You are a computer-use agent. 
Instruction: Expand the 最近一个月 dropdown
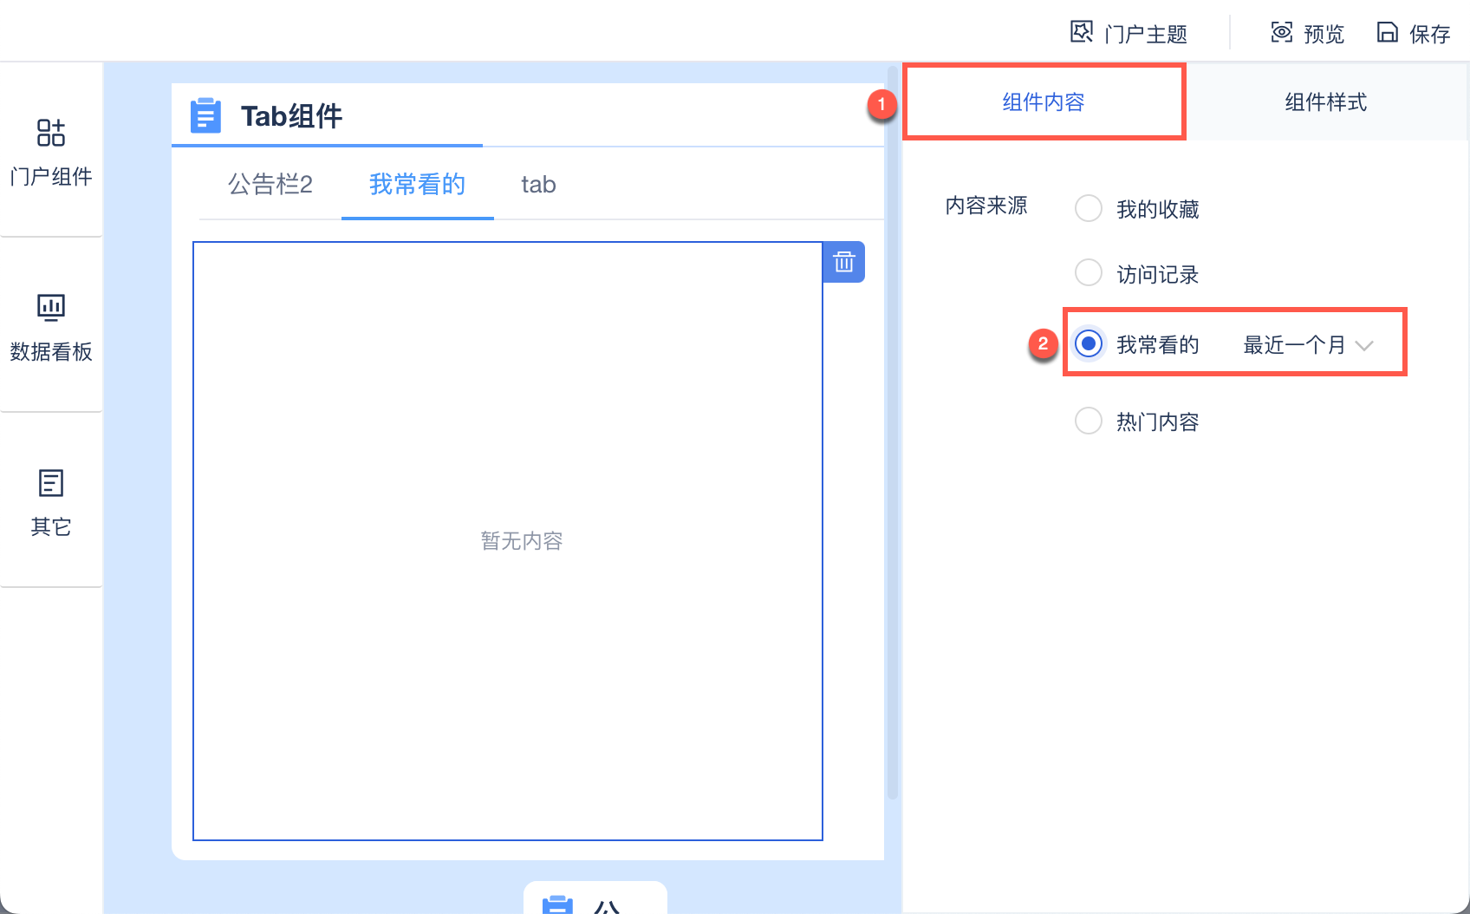click(x=1308, y=345)
